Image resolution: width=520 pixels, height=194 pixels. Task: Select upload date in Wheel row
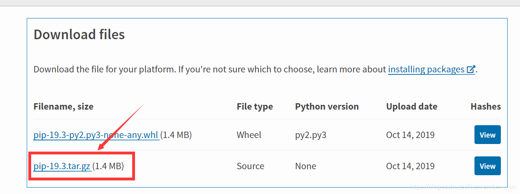pos(410,135)
